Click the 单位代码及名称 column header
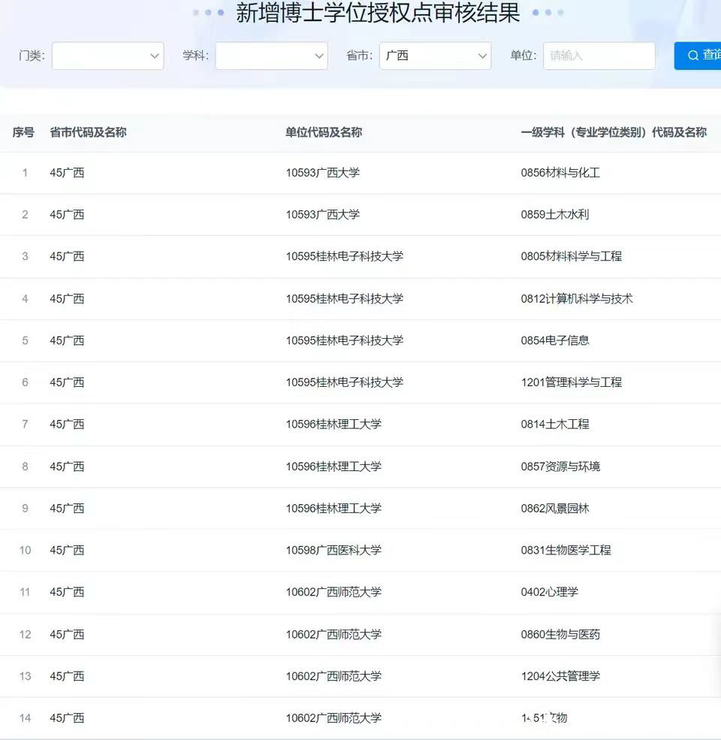The image size is (721, 740). pyautogui.click(x=324, y=132)
